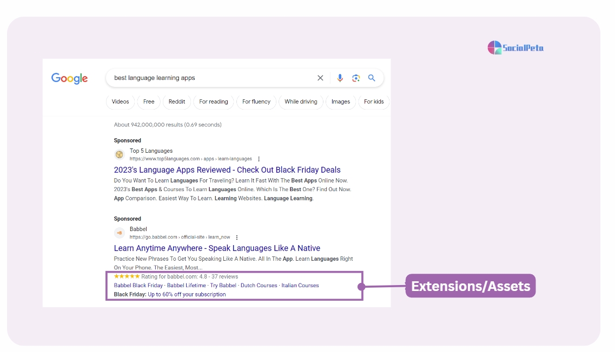Open Google Lens image search
Viewport: 615px width, 352px height.
pyautogui.click(x=356, y=78)
